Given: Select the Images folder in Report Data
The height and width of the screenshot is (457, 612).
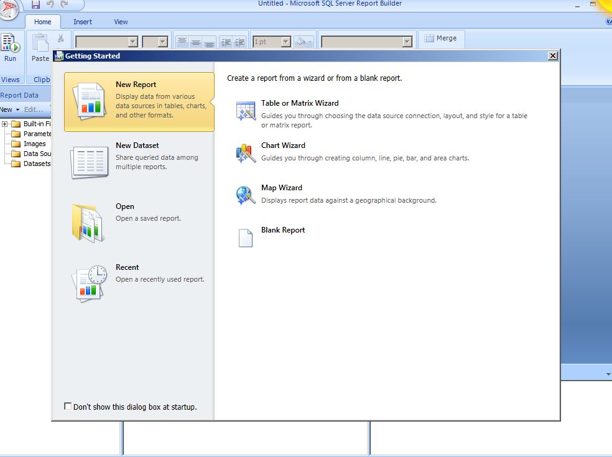Looking at the screenshot, I should tap(29, 144).
